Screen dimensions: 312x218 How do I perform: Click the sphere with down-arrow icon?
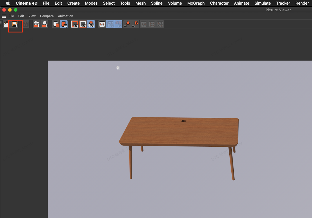click(45, 24)
